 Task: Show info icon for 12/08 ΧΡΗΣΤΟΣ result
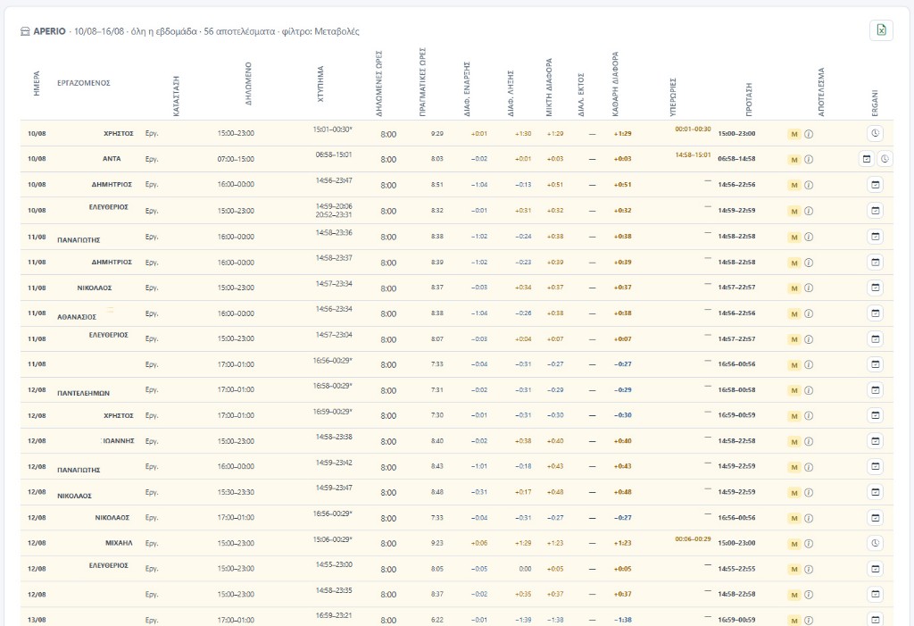pyautogui.click(x=809, y=416)
